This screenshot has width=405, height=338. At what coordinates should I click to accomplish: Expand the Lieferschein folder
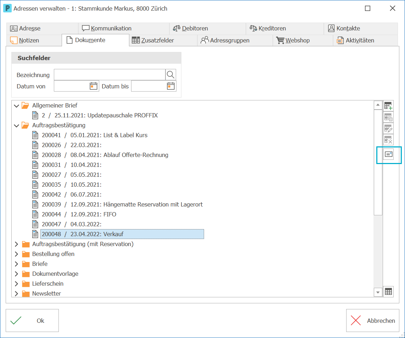click(x=17, y=284)
